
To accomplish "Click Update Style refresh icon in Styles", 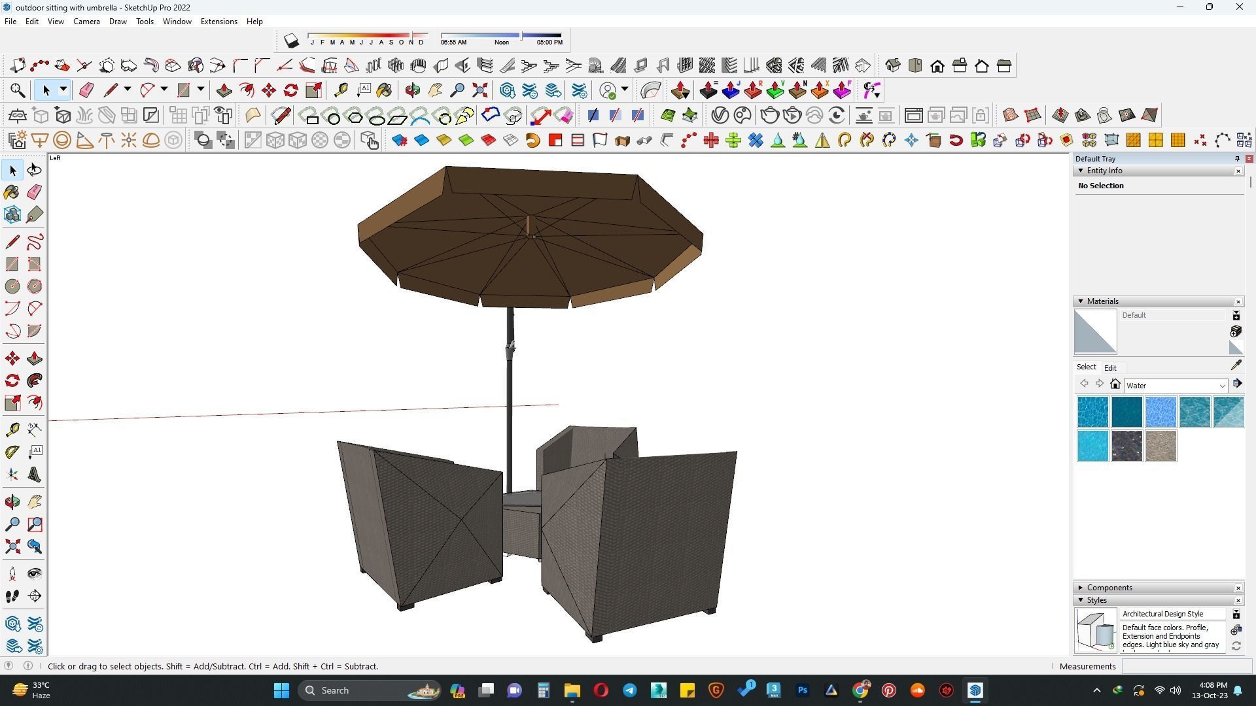I will [1236, 646].
